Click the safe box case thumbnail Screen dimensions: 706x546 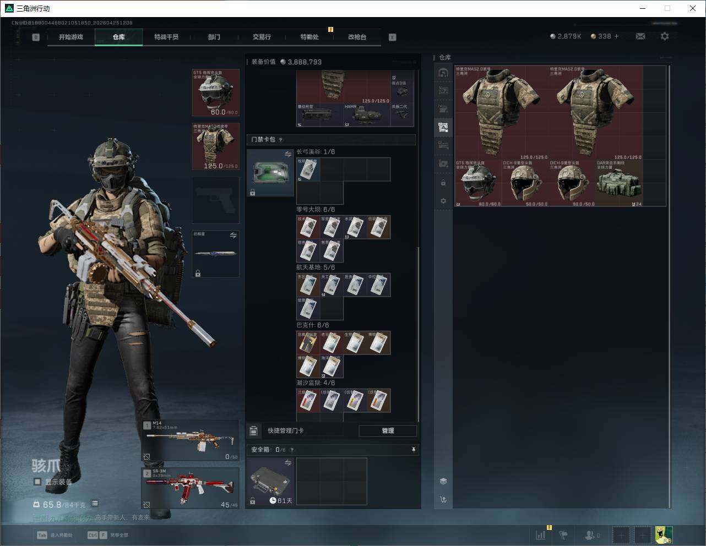click(x=270, y=482)
